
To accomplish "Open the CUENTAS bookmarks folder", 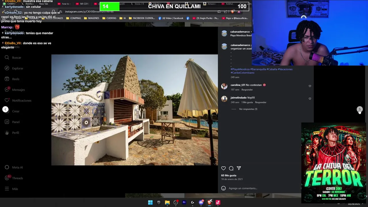I will coord(109,18).
